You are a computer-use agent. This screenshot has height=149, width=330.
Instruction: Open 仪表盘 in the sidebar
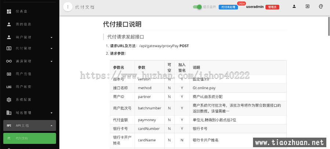click(30, 11)
